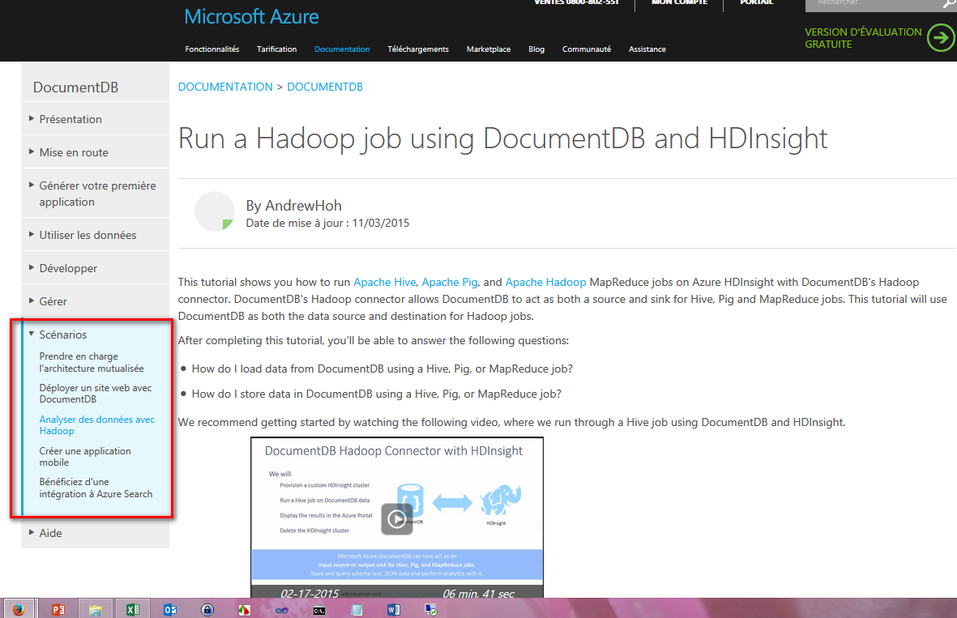The height and width of the screenshot is (618, 957).
Task: Open the padlock app in taskbar
Action: (207, 609)
